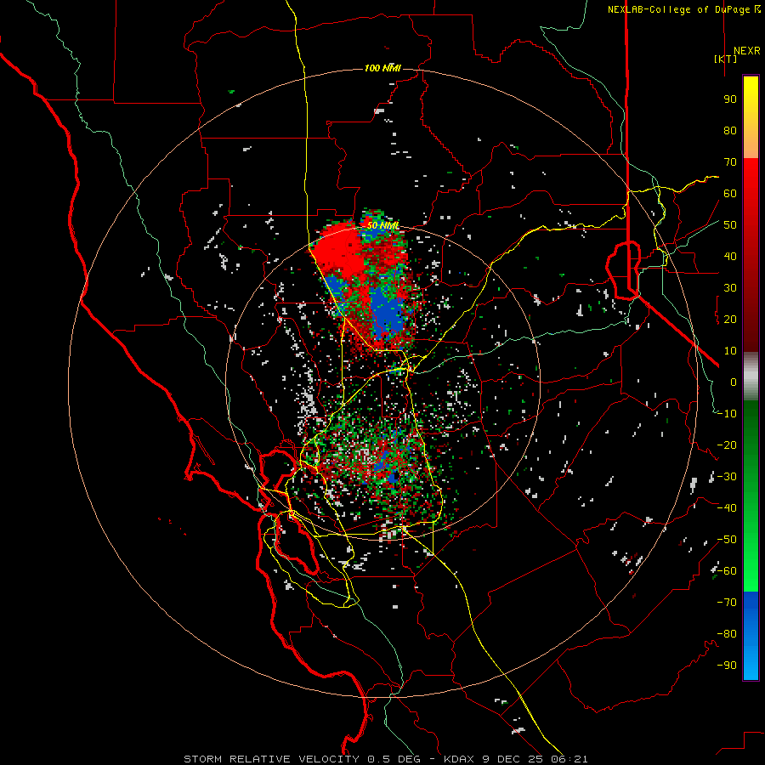765x765 pixels.
Task: Click the -40 value on velocity scale
Action: [x=727, y=508]
